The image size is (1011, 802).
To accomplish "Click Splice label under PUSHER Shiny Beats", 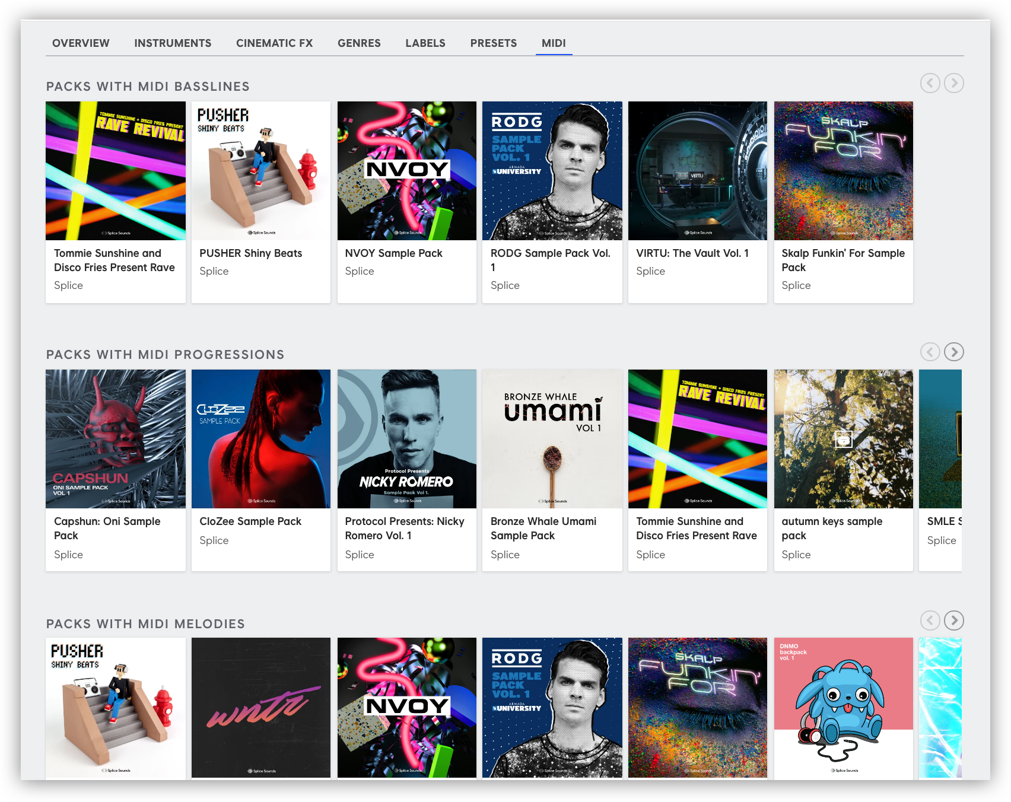I will [214, 271].
